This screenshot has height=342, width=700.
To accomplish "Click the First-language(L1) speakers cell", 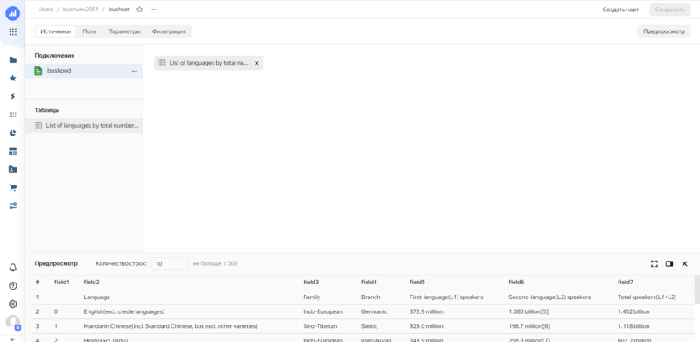I will coord(446,297).
